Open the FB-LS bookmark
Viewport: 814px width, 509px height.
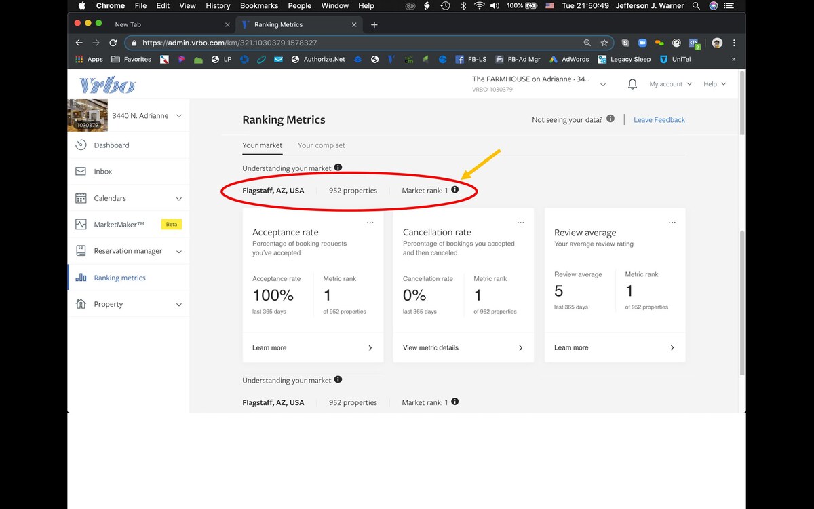click(x=471, y=60)
